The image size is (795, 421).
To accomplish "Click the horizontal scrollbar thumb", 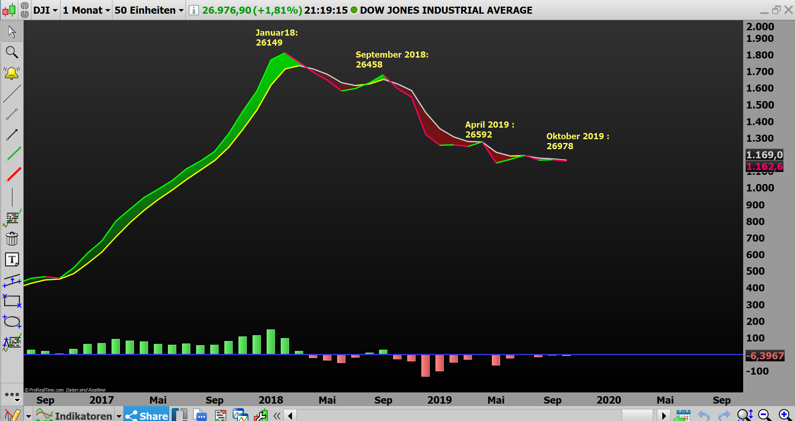I will tap(637, 416).
